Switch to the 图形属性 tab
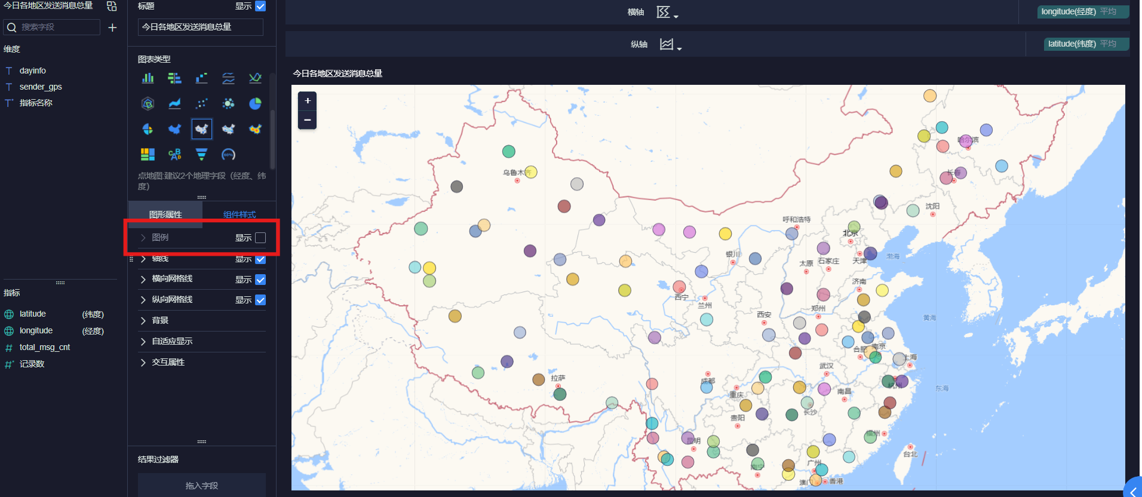This screenshot has height=497, width=1142. (x=165, y=214)
